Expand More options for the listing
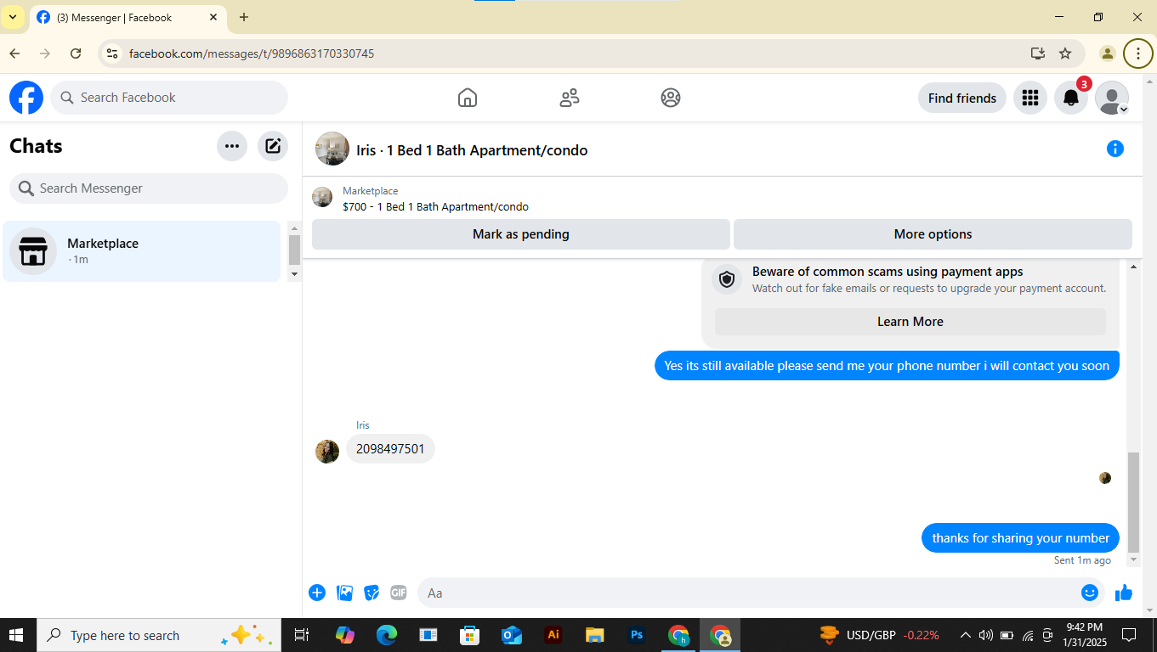Viewport: 1157px width, 652px height. 933,234
